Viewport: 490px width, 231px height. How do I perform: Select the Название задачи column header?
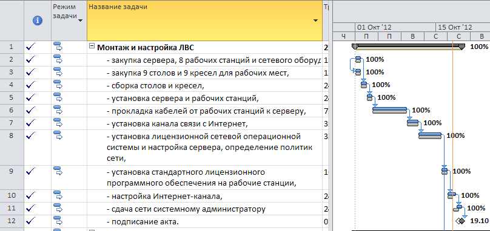point(205,21)
